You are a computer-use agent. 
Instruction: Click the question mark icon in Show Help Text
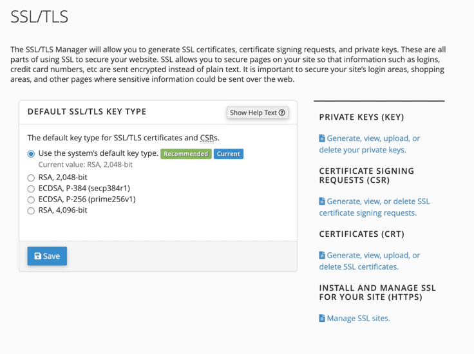pyautogui.click(x=282, y=113)
